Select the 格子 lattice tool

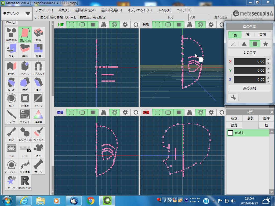(x=12, y=101)
